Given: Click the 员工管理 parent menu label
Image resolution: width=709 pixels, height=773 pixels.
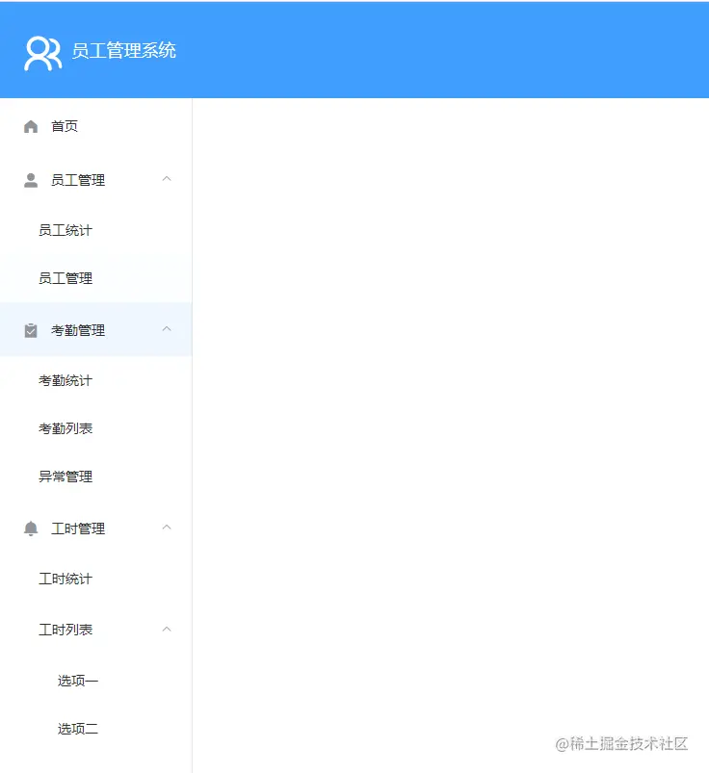Looking at the screenshot, I should coord(78,180).
